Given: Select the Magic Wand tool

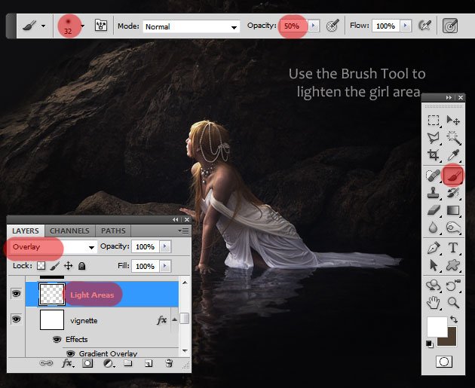Looking at the screenshot, I should tap(453, 138).
